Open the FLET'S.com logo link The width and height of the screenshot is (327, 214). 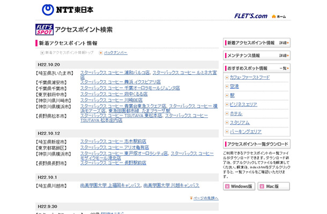click(251, 16)
